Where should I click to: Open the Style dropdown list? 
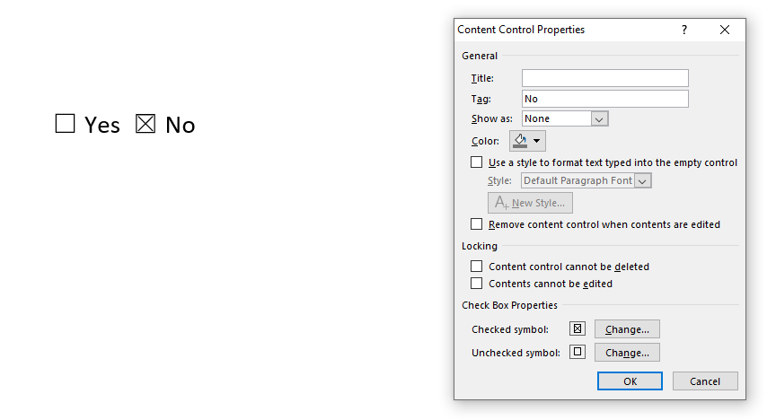[x=642, y=180]
